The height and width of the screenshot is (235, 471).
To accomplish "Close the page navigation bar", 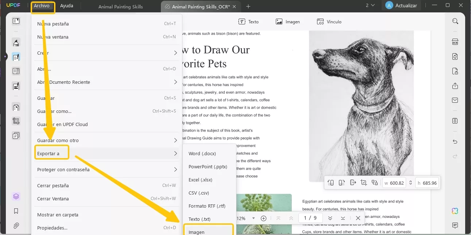I will pos(358,218).
